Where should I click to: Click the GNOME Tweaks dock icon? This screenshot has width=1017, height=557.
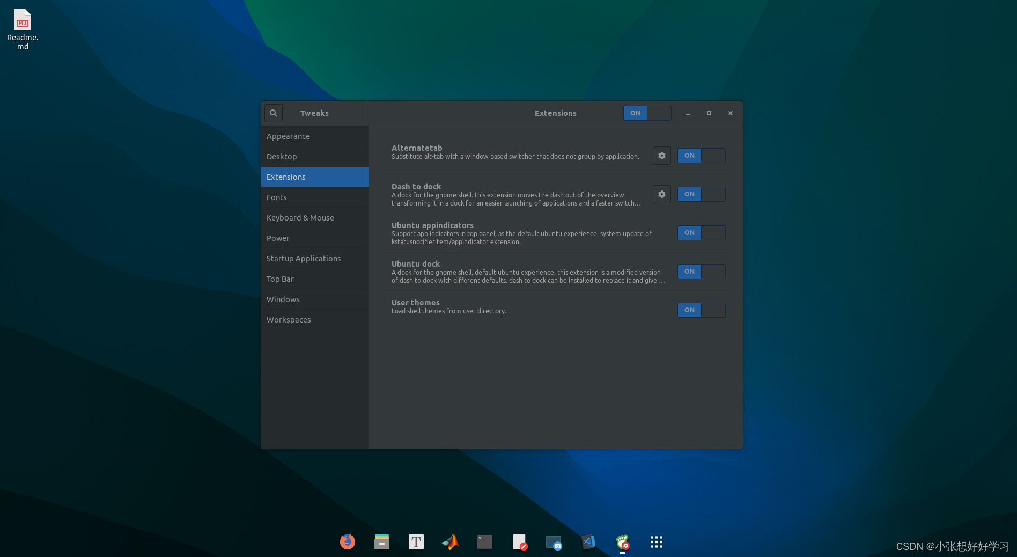[622, 542]
